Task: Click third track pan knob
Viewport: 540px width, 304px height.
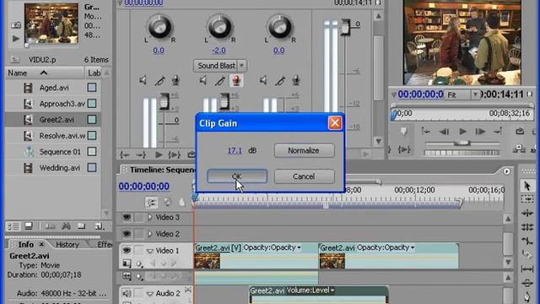Action: click(x=279, y=26)
